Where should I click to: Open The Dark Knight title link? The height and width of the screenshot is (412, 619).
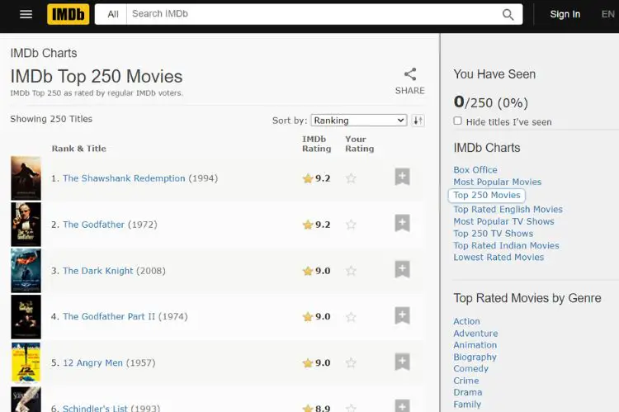pos(98,271)
